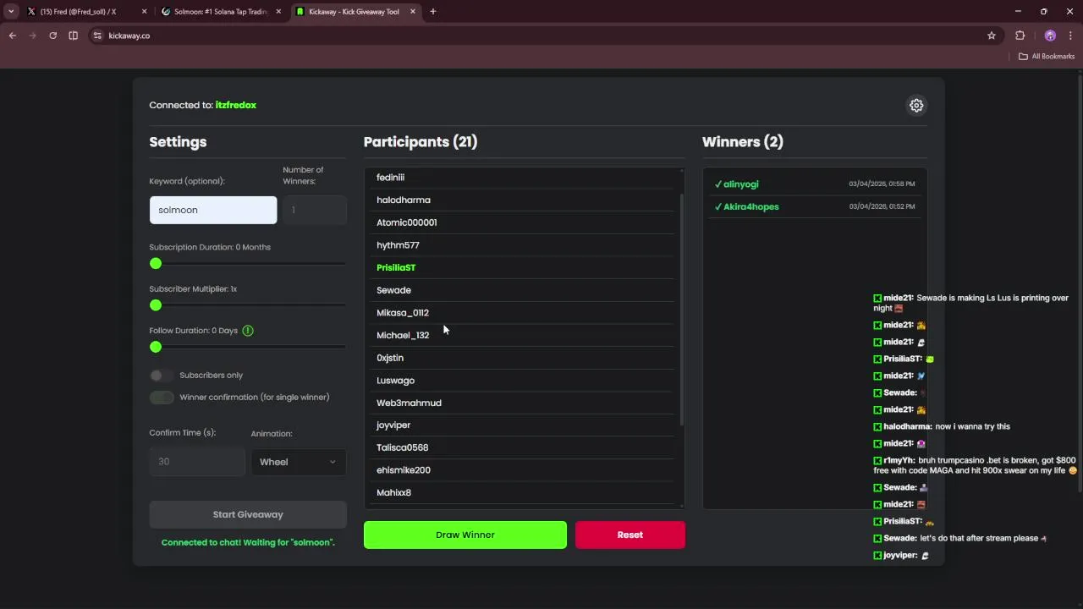Open browser extensions puzzle icon
The height and width of the screenshot is (609, 1083).
[x=1020, y=36]
